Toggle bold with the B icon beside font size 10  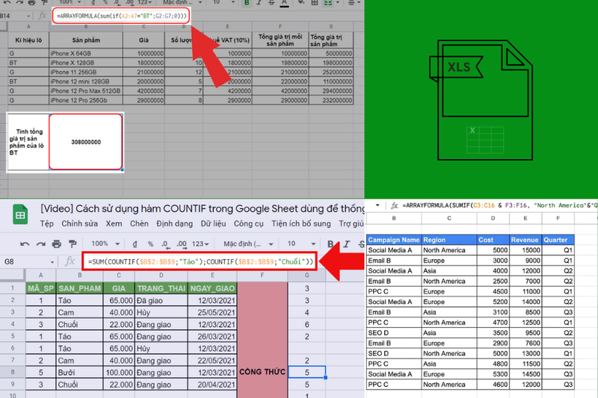tap(330, 244)
